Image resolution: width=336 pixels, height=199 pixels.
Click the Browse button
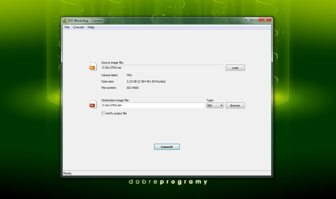pyautogui.click(x=235, y=106)
